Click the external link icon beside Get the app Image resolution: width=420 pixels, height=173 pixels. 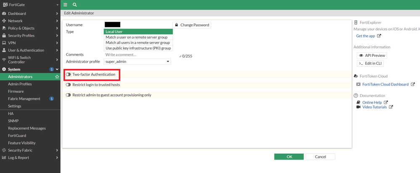(379, 36)
